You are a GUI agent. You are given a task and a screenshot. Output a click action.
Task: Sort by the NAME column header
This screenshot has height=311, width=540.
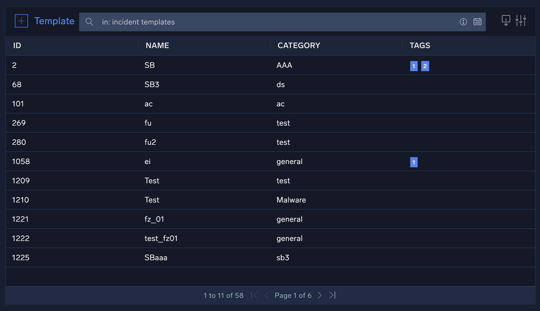click(157, 46)
